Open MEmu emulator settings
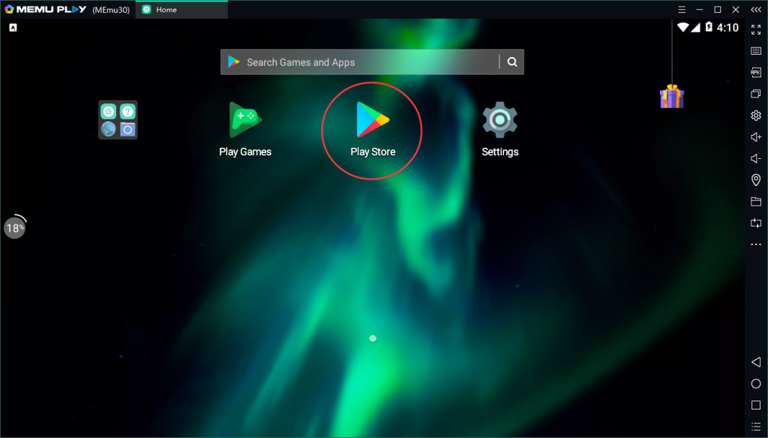Viewport: 768px width, 438px height. (x=756, y=115)
